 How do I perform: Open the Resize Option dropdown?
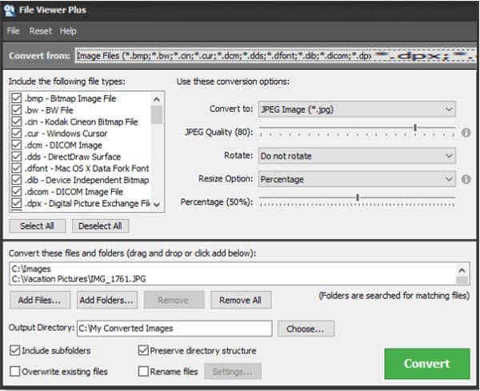pyautogui.click(x=357, y=179)
